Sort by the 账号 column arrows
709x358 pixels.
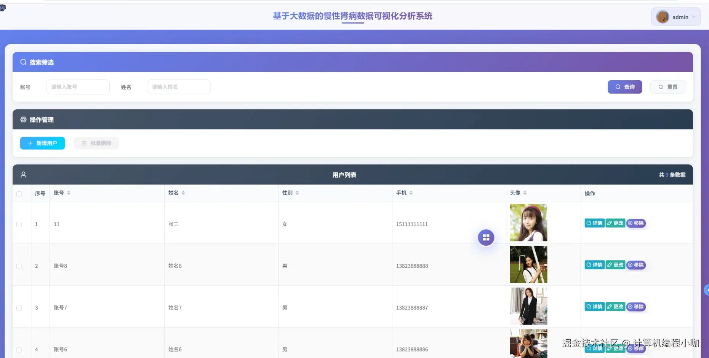tap(69, 193)
